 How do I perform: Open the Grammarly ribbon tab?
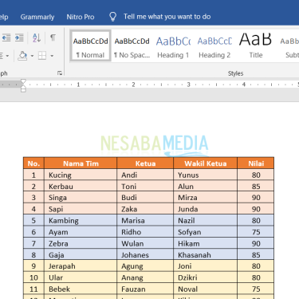pyautogui.click(x=37, y=17)
